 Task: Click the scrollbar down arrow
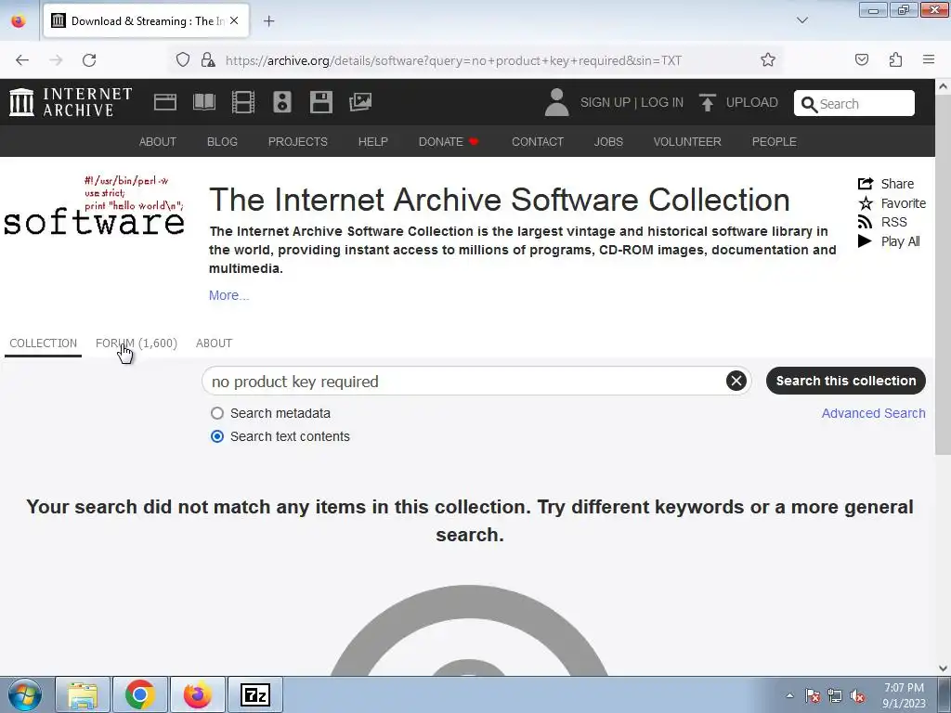(943, 668)
